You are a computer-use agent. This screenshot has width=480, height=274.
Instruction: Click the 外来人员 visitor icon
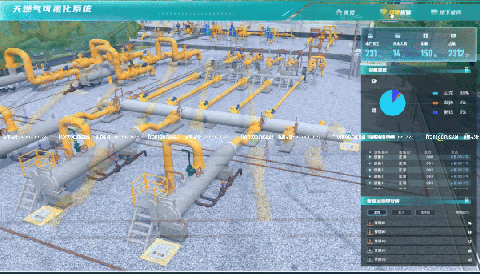click(x=398, y=36)
